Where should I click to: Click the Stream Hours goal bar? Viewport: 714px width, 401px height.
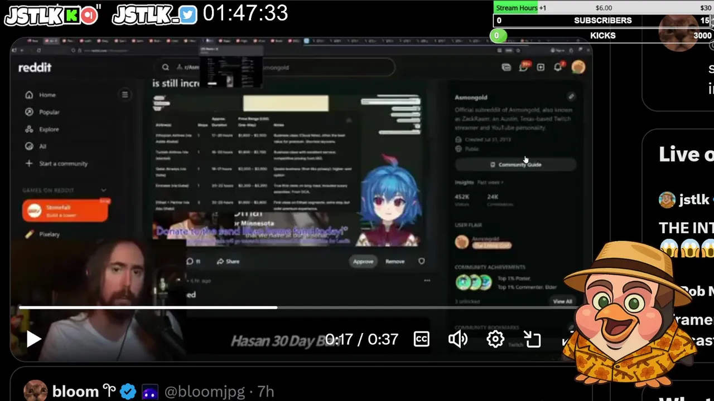(x=603, y=8)
